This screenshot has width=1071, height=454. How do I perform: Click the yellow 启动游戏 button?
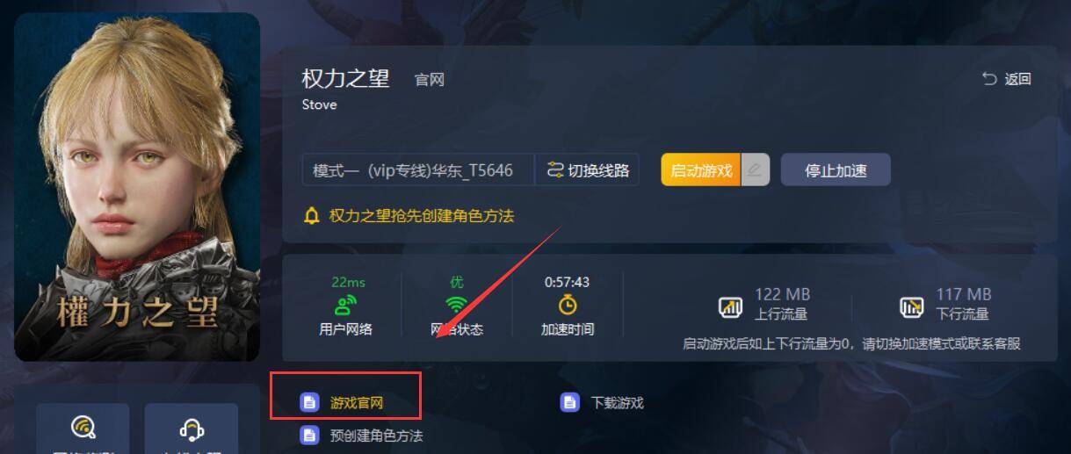(701, 170)
